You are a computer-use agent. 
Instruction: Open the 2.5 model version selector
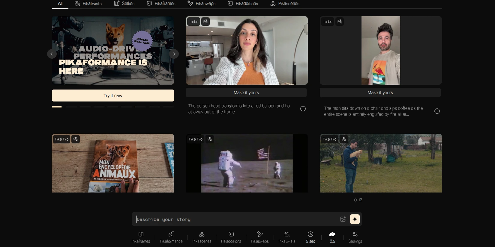click(332, 237)
